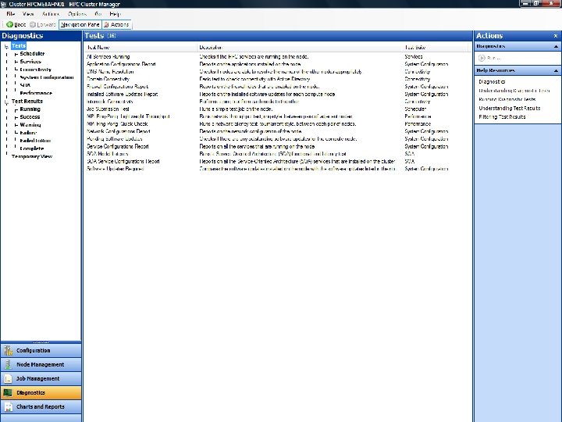
Task: Click the Node Management section icon
Action: 8,364
